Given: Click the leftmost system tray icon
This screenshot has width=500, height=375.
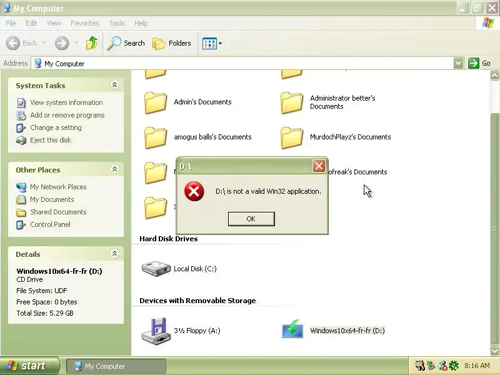Looking at the screenshot, I should [420, 366].
